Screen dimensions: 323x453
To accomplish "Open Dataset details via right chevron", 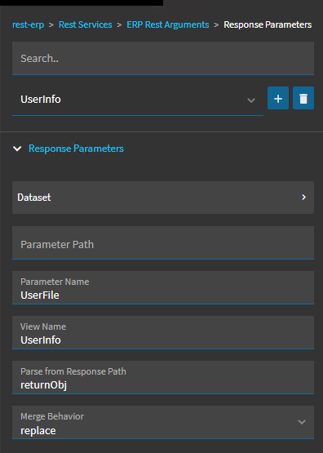I will [303, 197].
